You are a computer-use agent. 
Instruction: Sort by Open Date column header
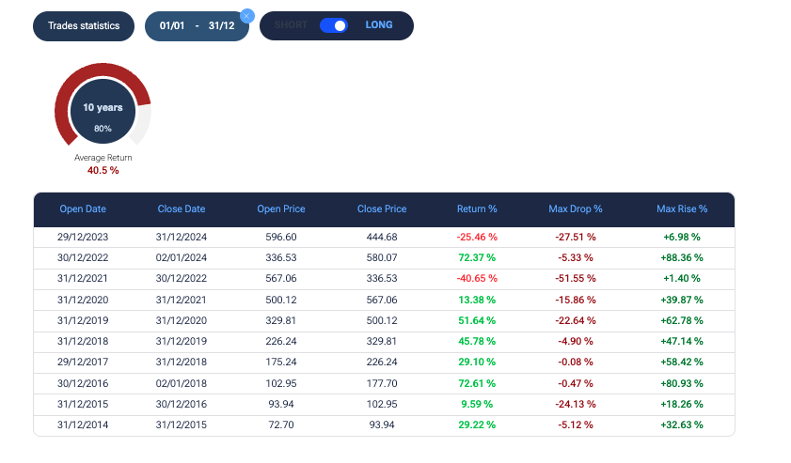(x=83, y=208)
